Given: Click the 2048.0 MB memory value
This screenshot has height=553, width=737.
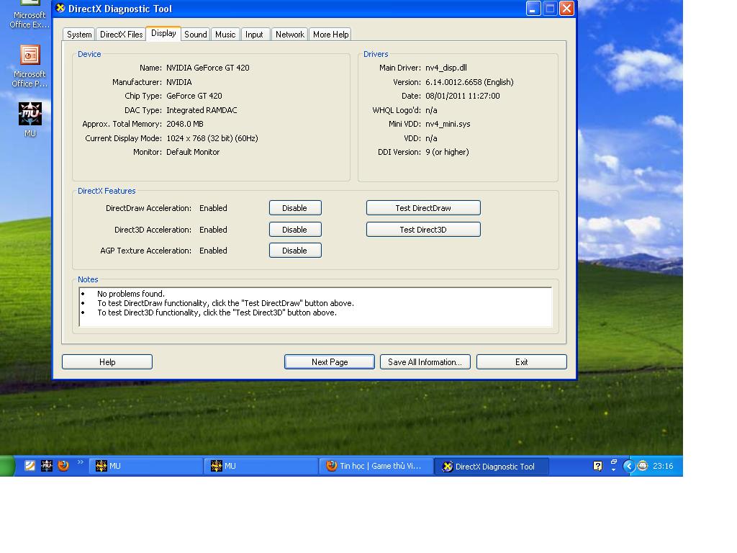Looking at the screenshot, I should coord(185,124).
